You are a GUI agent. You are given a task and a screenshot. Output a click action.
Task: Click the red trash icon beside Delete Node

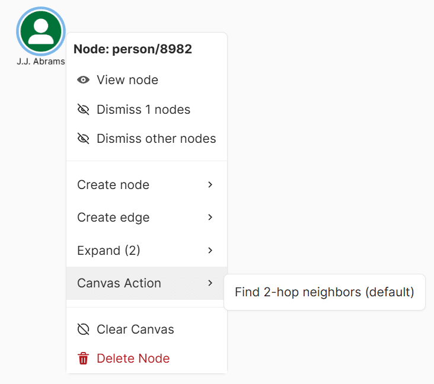tap(83, 359)
